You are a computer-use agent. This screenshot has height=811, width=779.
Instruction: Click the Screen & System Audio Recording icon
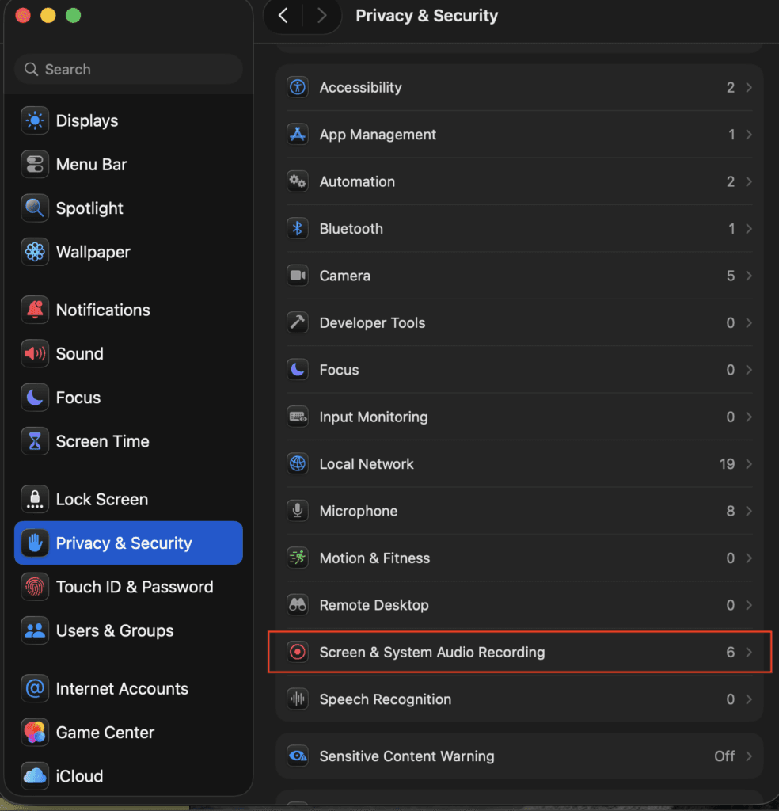click(x=298, y=653)
